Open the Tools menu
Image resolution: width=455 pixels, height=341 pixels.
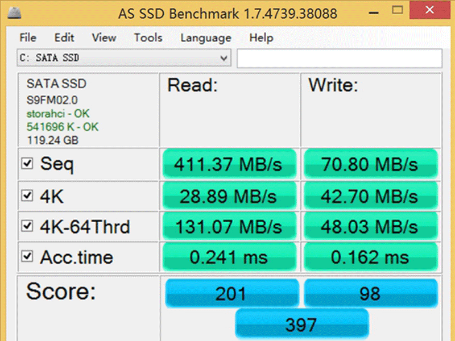148,38
